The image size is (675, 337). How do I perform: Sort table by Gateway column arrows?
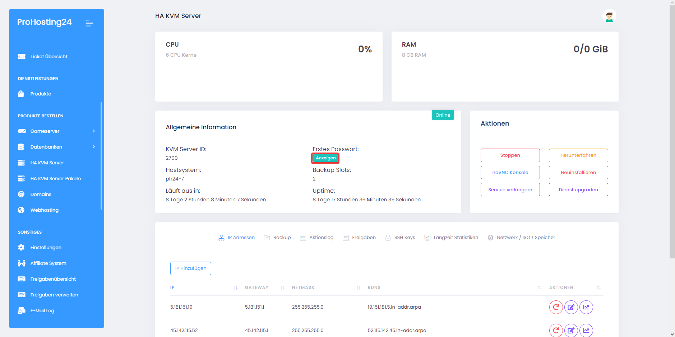point(283,287)
